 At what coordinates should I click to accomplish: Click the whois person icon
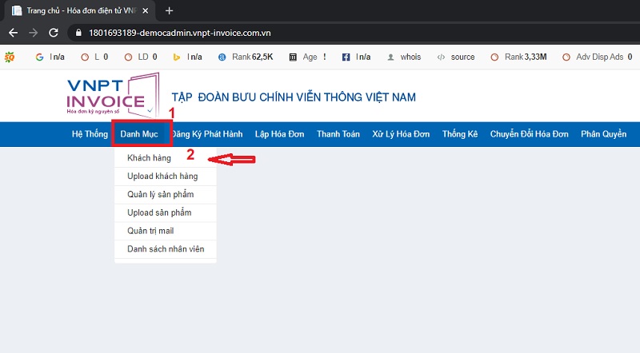click(390, 57)
